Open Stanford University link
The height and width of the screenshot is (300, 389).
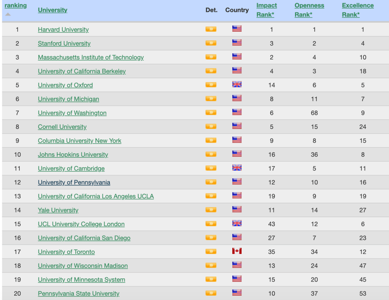pyautogui.click(x=64, y=44)
